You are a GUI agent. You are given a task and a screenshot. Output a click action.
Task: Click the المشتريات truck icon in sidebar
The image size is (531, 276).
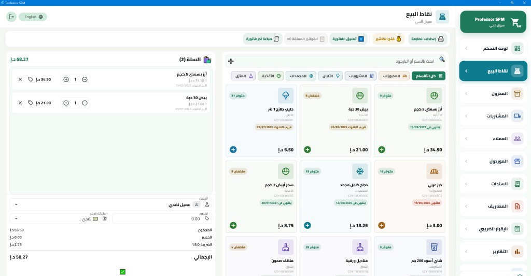(517, 116)
